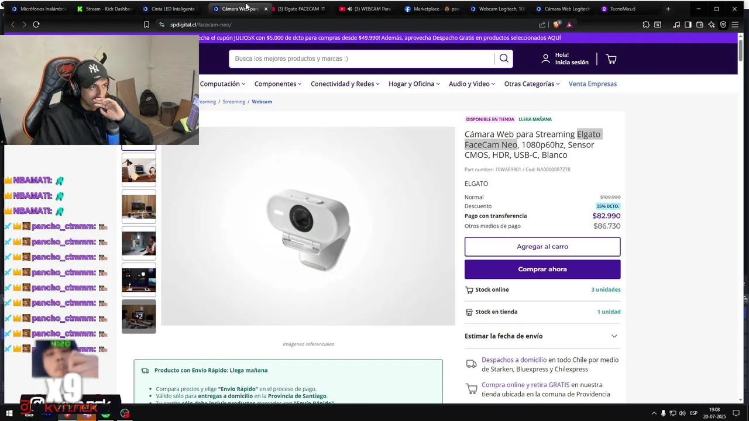Click the ESP language indicator in taskbar
The image size is (749, 421).
[x=693, y=413]
